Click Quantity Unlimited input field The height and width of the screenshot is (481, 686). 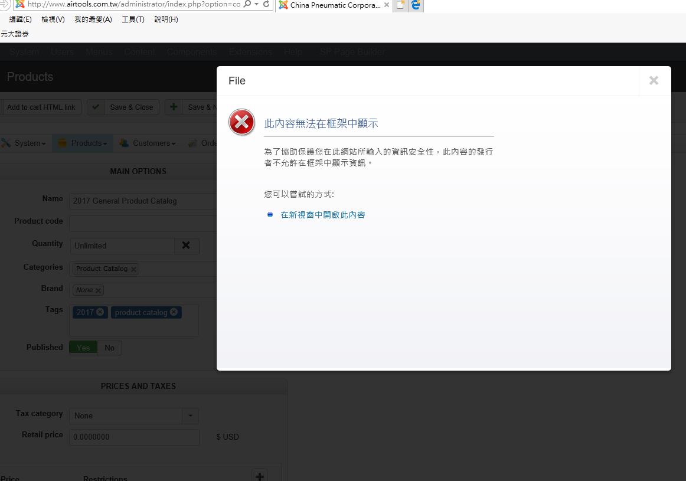point(122,246)
